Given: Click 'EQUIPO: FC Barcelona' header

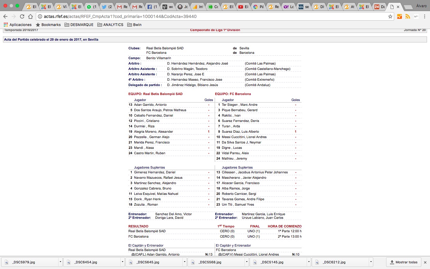Looking at the screenshot, I should tap(233, 94).
